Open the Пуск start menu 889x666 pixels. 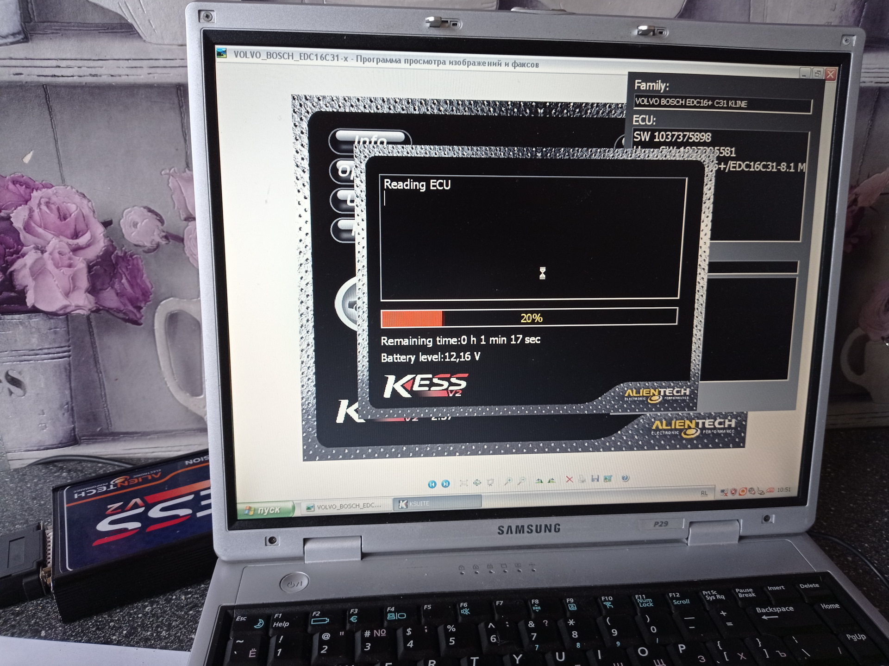(264, 510)
